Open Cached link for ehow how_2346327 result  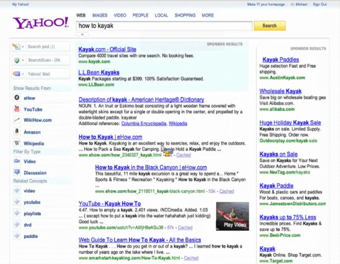pos(183,155)
